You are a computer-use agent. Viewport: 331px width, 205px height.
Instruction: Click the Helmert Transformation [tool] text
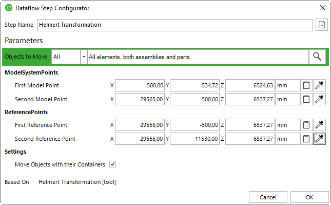77,182
